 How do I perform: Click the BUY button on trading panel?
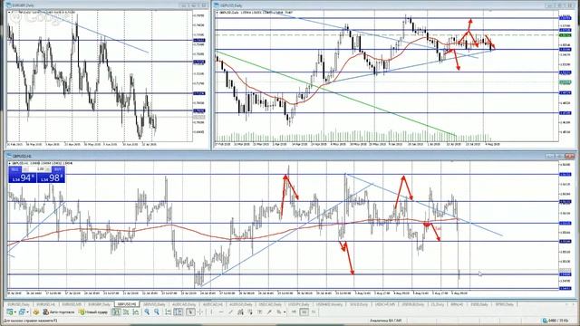(x=58, y=169)
